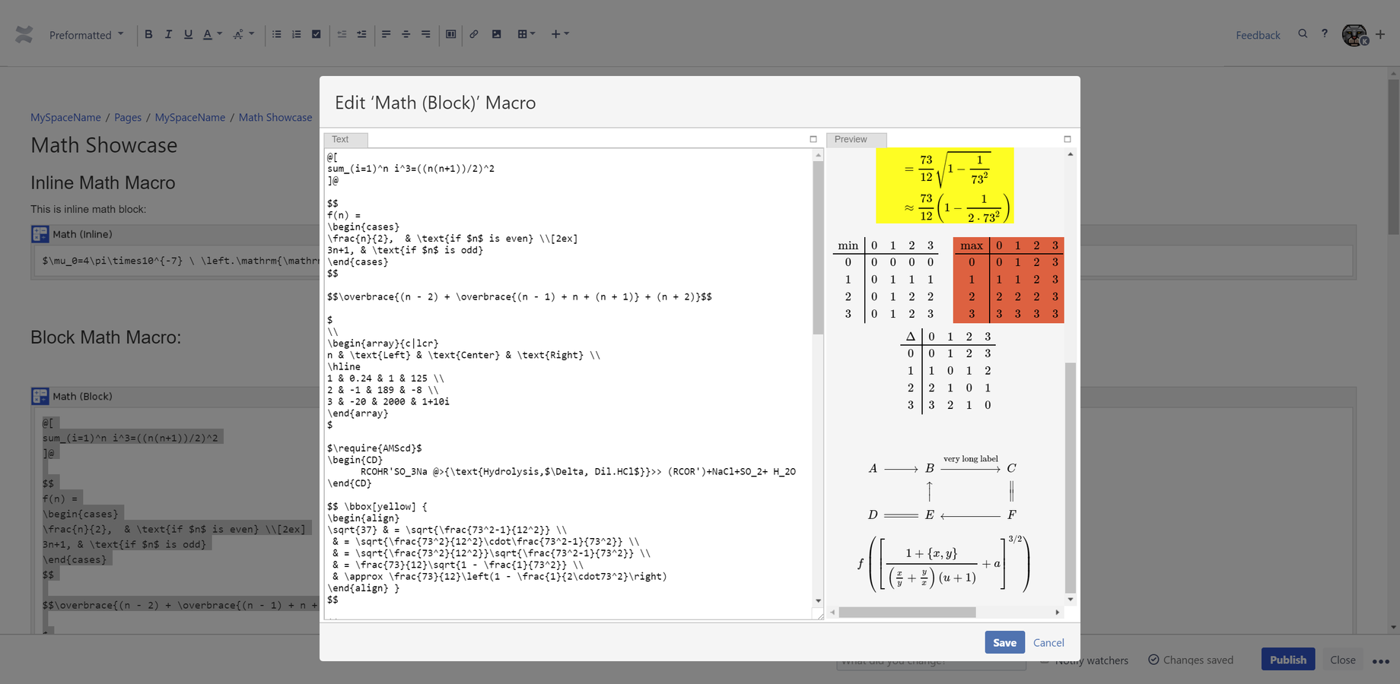This screenshot has width=1400, height=684.
Task: Click the user avatar
Action: (1354, 35)
